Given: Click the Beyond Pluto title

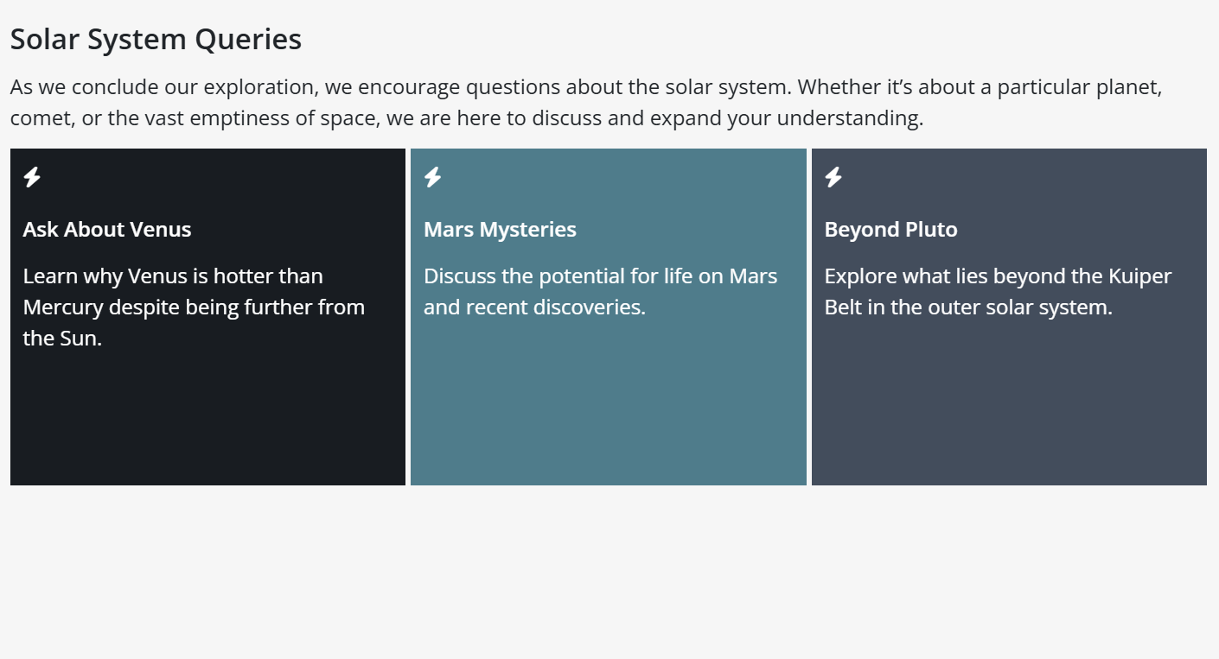Looking at the screenshot, I should [890, 229].
